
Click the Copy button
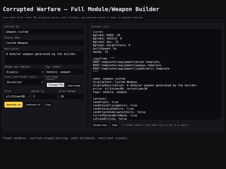[x=48, y=105]
